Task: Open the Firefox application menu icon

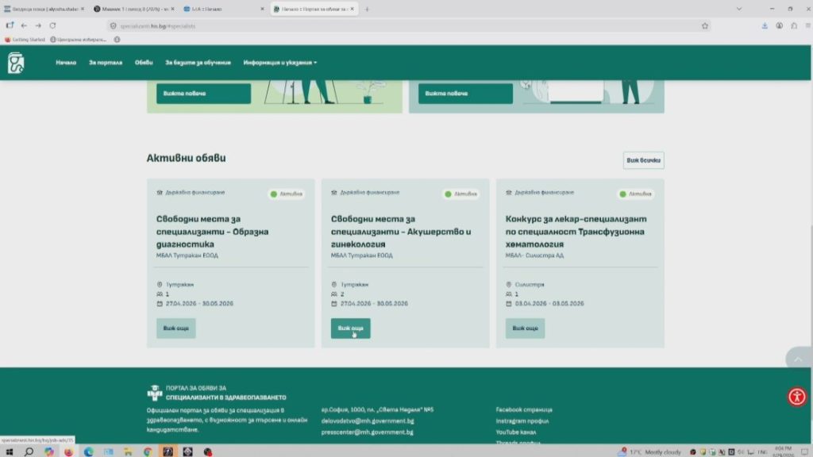Action: point(807,25)
